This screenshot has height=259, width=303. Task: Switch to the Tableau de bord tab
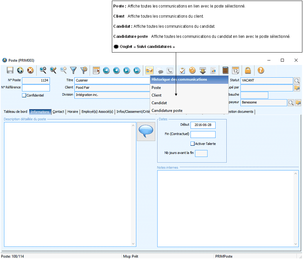click(15, 112)
